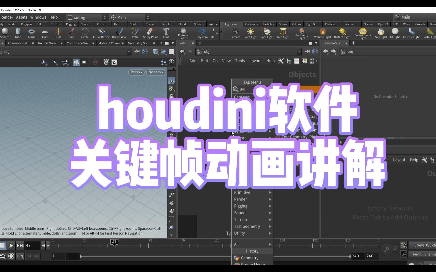Viewport: 436px width, 272px height.
Task: Open the No cam camera dropdown
Action: [156, 72]
